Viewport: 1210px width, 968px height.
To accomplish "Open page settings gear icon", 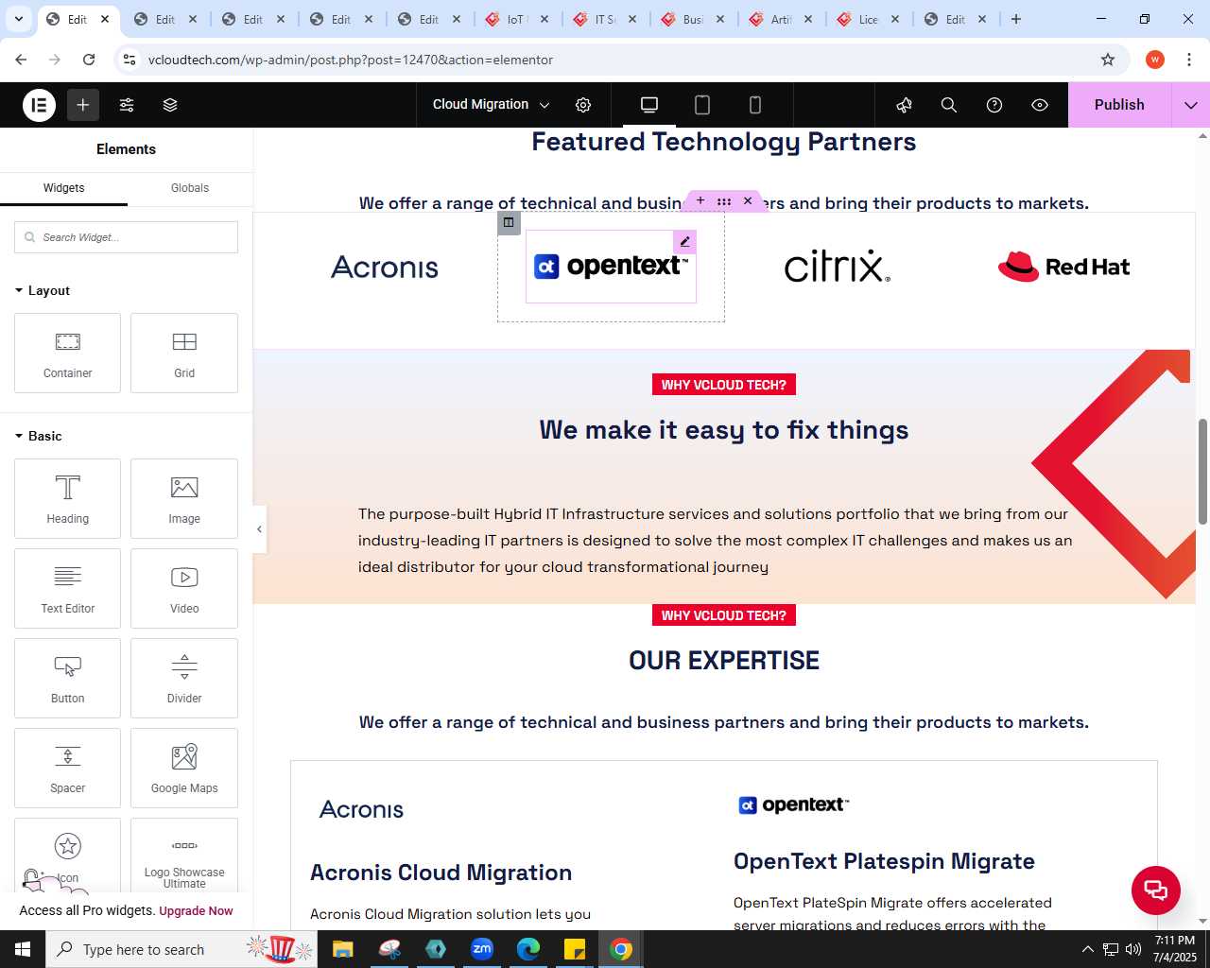I will click(x=583, y=105).
